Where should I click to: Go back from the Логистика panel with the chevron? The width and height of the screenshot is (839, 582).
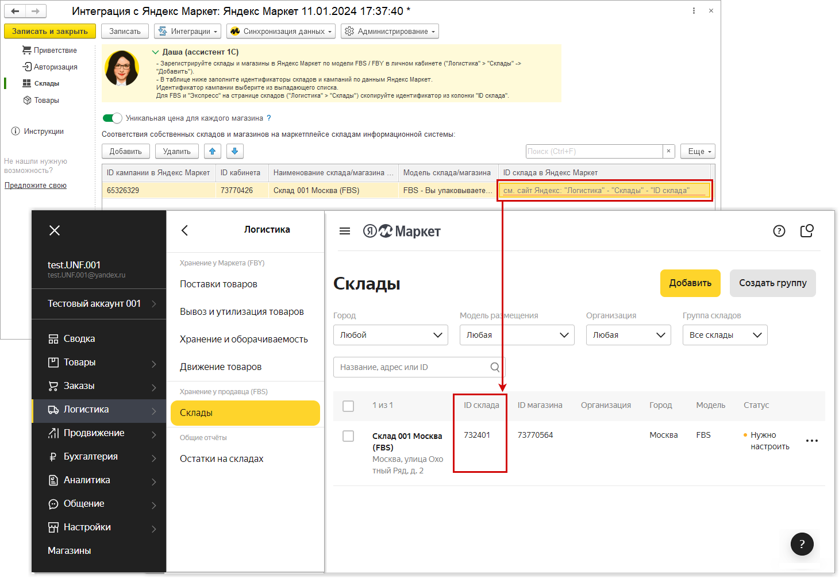coord(184,230)
